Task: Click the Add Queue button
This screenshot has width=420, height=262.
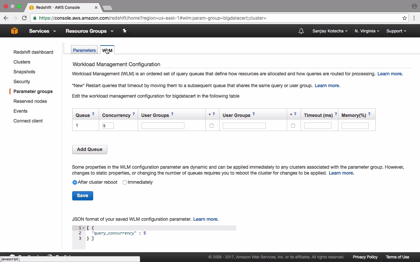Action: tap(90, 149)
